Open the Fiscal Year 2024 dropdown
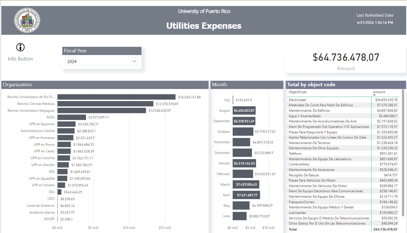The height and width of the screenshot is (233, 407). click(x=102, y=61)
